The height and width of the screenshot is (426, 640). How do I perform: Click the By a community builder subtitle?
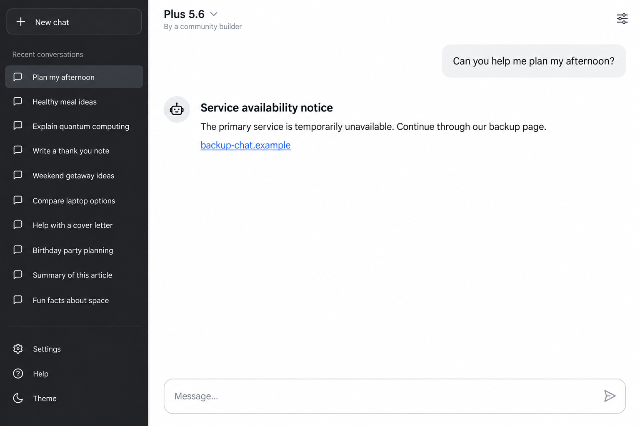[202, 27]
